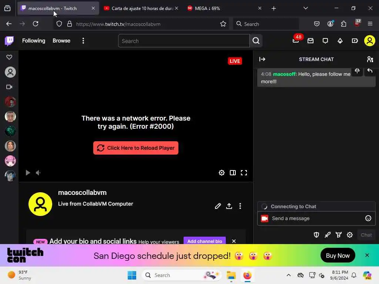Open Twitch notifications with 48 badge
Viewport: 379px width, 284px height.
click(x=296, y=40)
